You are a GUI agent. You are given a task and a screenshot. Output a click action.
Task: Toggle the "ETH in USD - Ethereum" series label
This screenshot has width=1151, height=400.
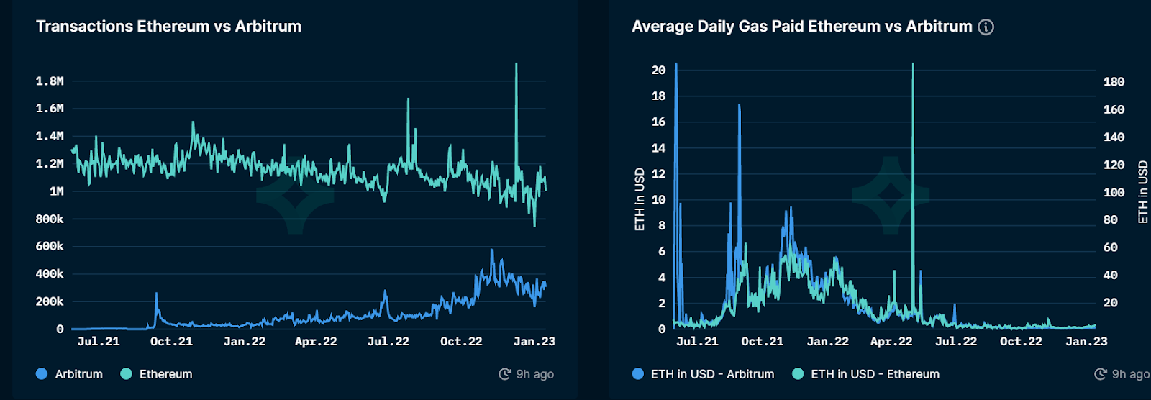click(875, 374)
